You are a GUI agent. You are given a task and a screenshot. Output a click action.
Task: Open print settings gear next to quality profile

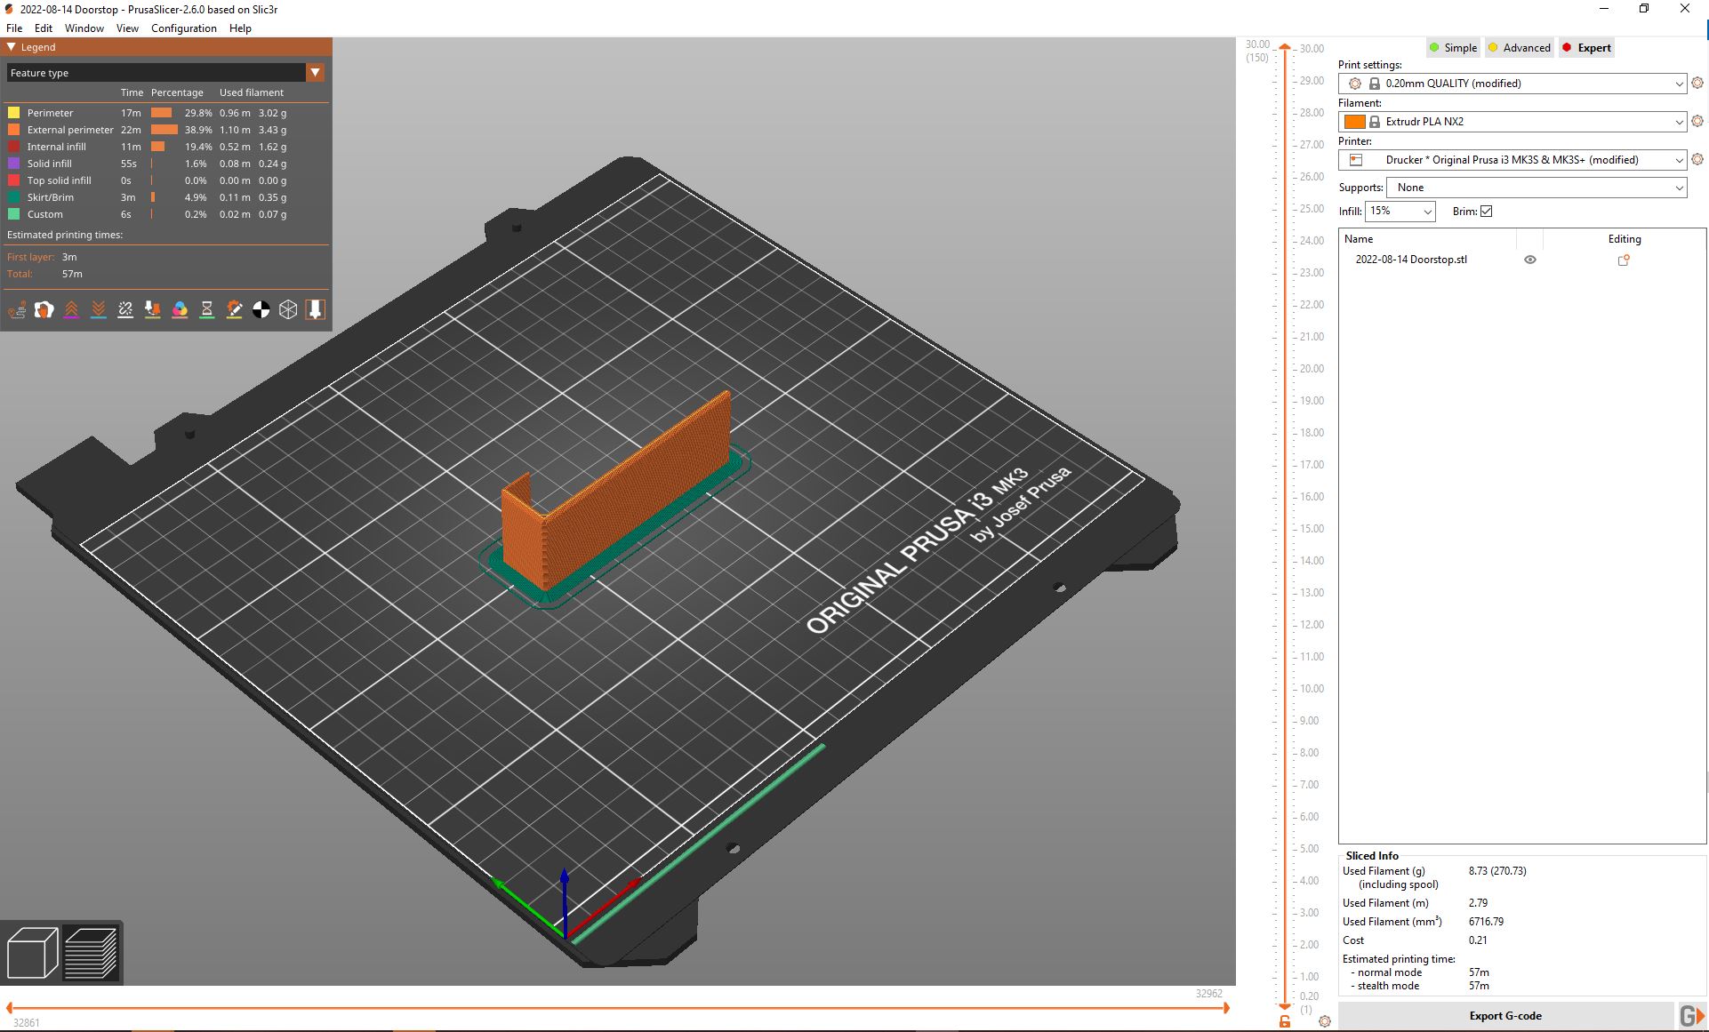pos(1698,83)
